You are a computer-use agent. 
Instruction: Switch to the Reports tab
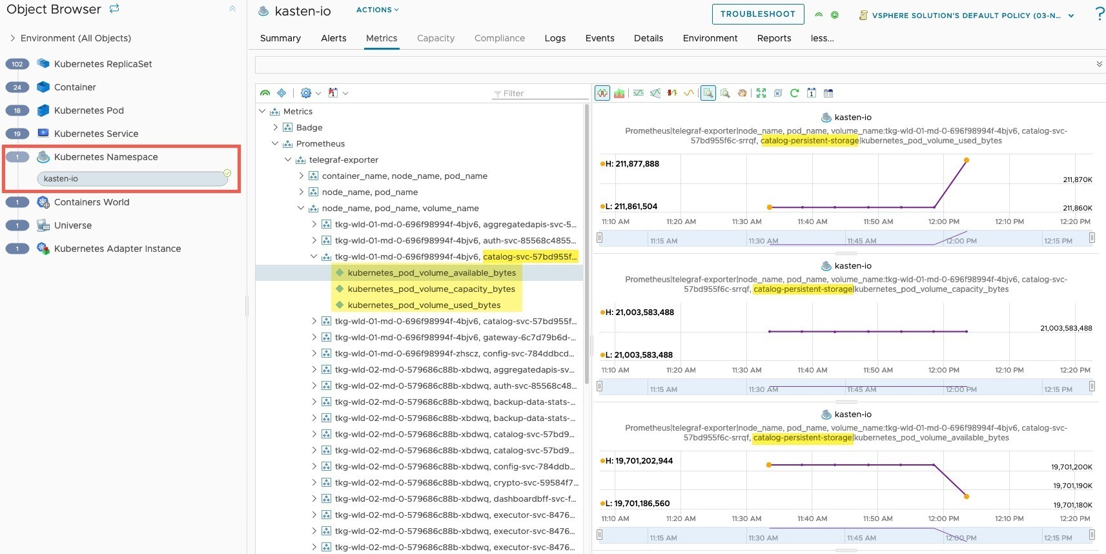tap(774, 38)
